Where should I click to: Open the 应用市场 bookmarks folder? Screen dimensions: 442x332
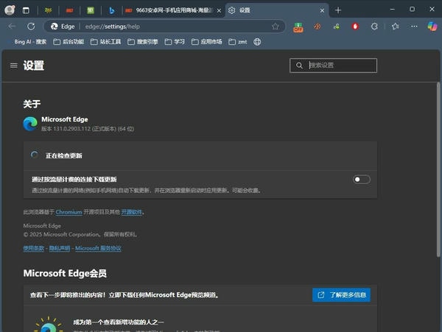(x=206, y=42)
